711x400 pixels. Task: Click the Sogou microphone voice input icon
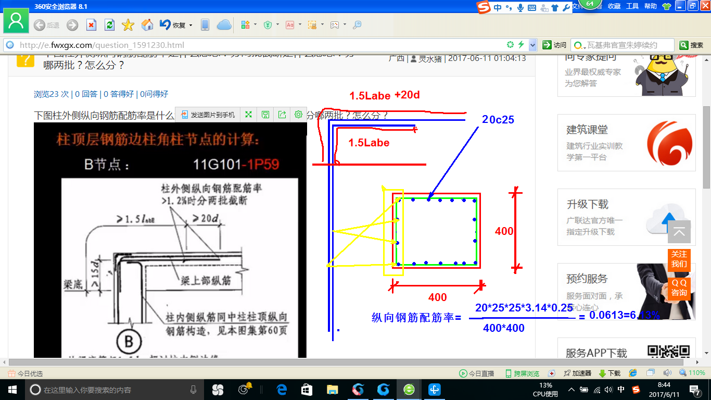pos(520,8)
